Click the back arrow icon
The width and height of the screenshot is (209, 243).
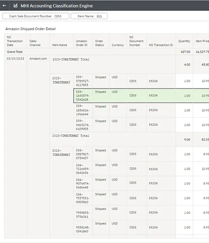[x=4, y=6]
